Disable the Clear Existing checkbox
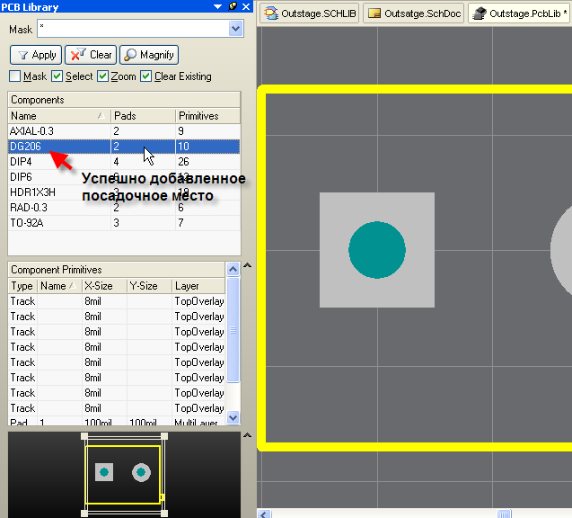 [x=146, y=76]
